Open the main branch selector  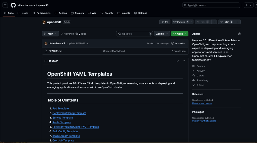[50, 34]
